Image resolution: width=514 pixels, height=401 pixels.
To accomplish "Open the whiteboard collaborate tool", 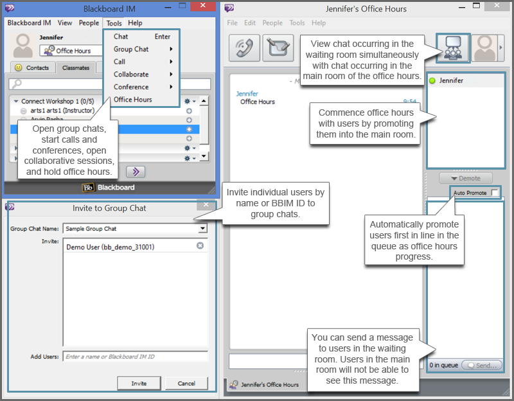I will tap(278, 48).
